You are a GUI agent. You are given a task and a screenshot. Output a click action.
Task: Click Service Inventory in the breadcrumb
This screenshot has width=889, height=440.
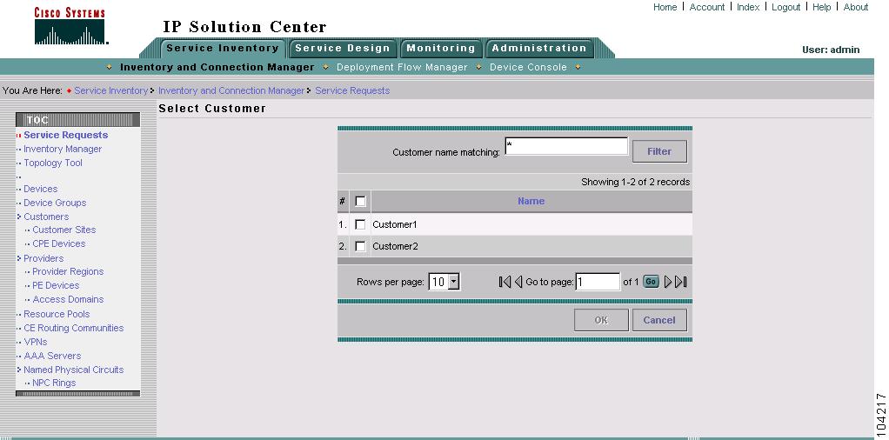point(111,90)
